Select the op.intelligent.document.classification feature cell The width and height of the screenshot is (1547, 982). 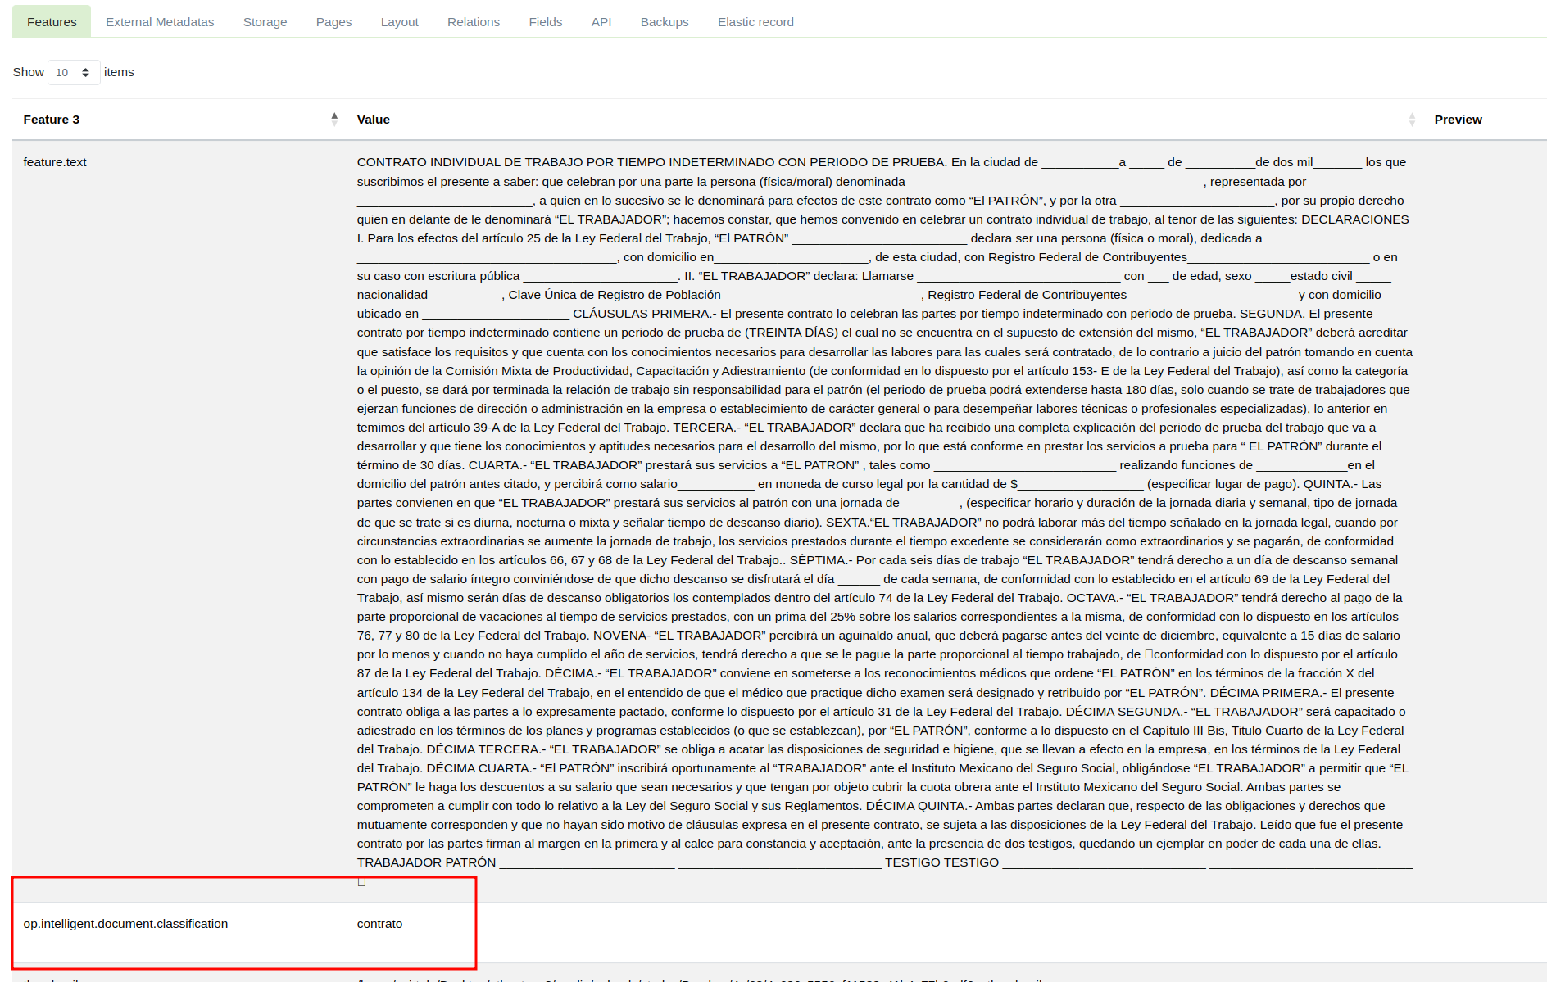coord(125,924)
